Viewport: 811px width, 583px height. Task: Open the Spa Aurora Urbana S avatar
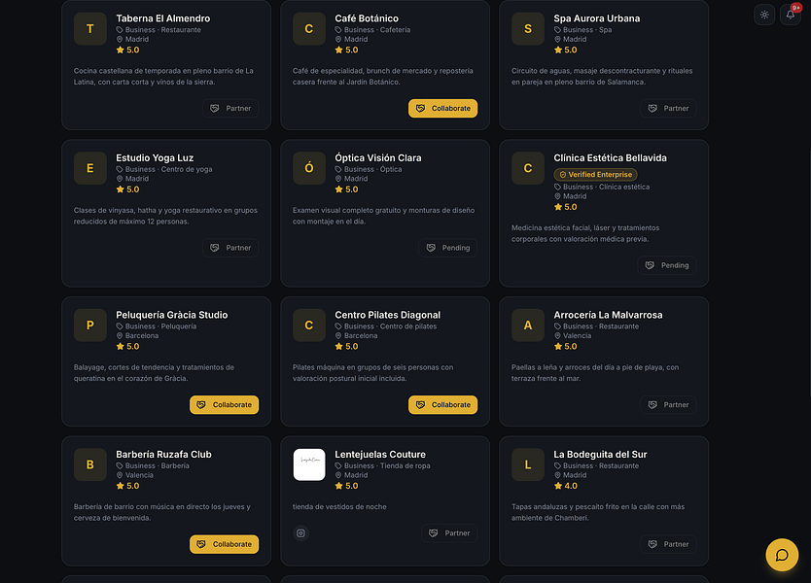[x=528, y=29]
